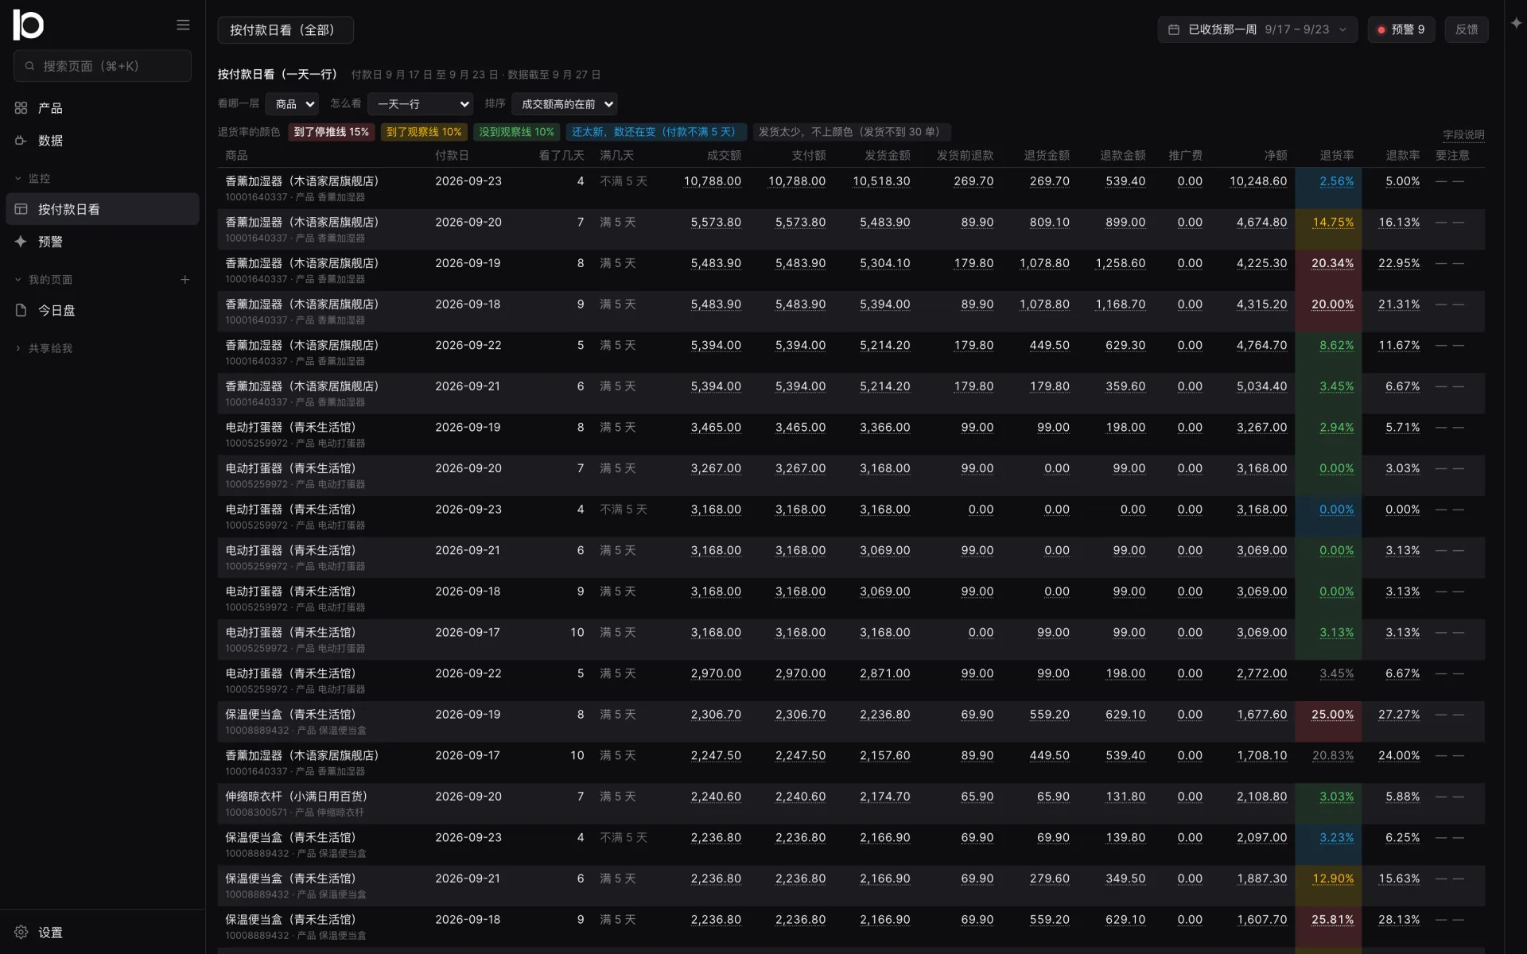Click the 成交额 column header

[x=724, y=156]
